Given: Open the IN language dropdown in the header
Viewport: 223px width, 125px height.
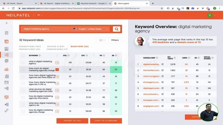Looking at the screenshot, I should [40, 15].
